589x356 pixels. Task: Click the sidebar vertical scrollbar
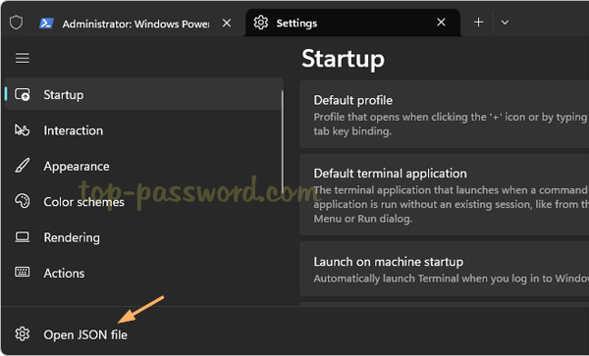pos(283,140)
